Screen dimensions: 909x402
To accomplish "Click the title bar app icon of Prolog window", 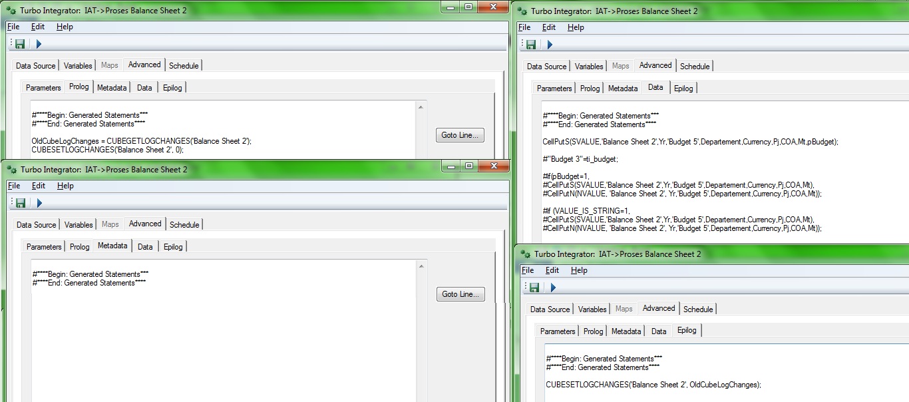I will (x=9, y=10).
